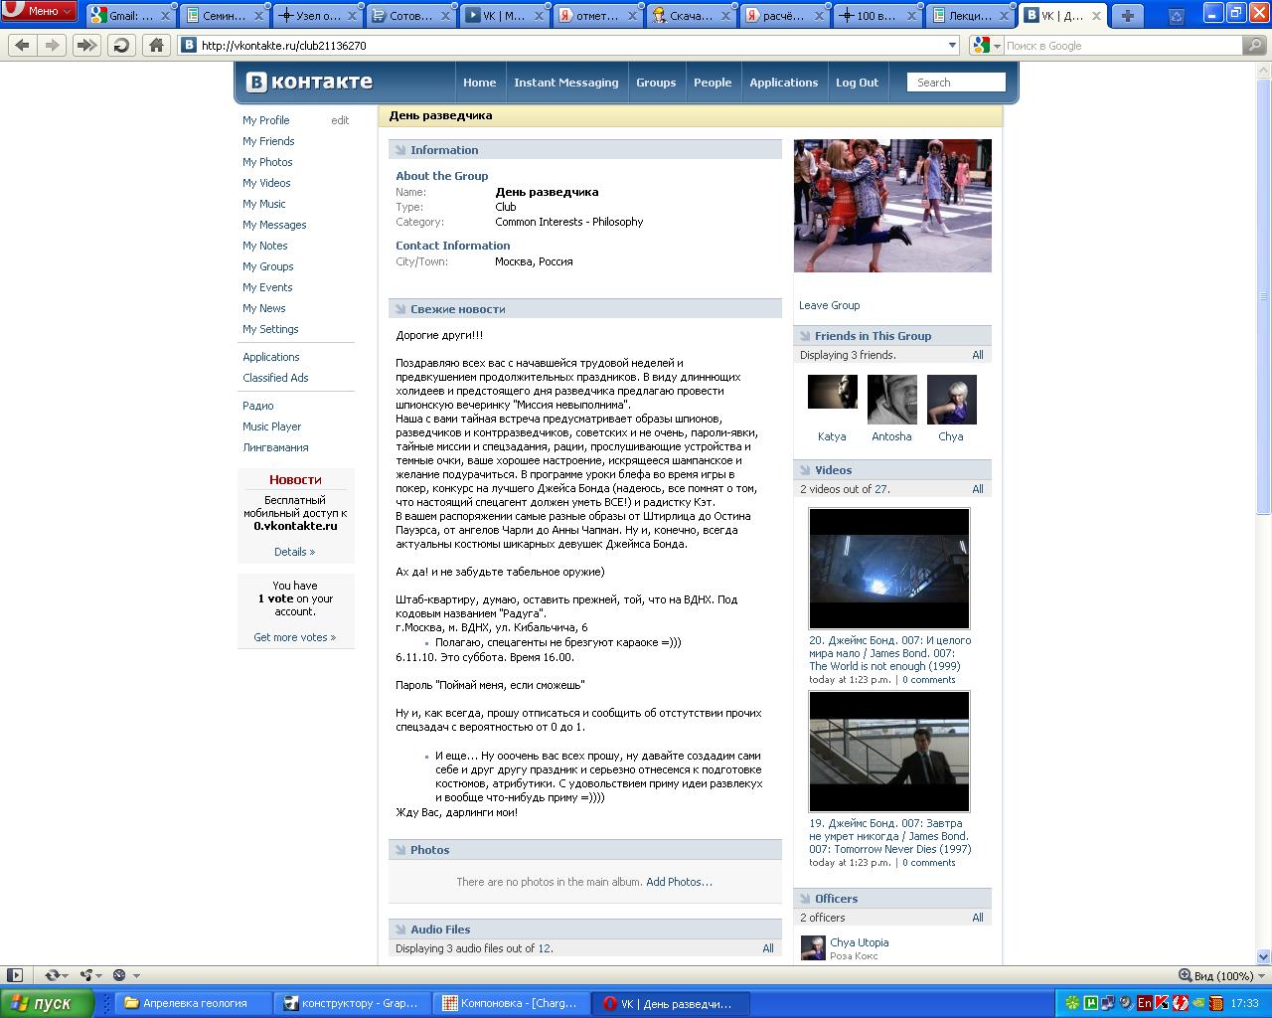Click the Kaspersky tray icon
The image size is (1272, 1018).
tap(1162, 1003)
